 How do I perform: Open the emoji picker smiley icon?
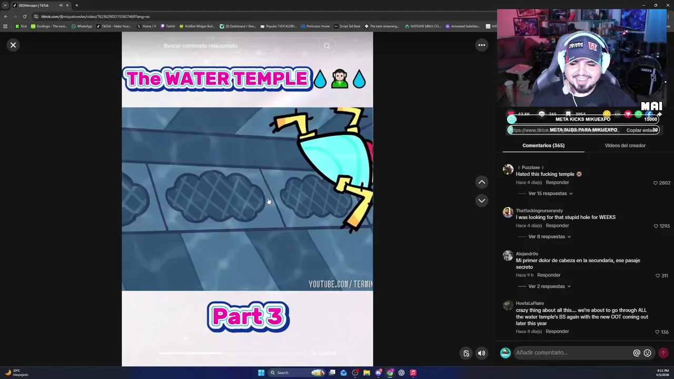click(x=647, y=353)
